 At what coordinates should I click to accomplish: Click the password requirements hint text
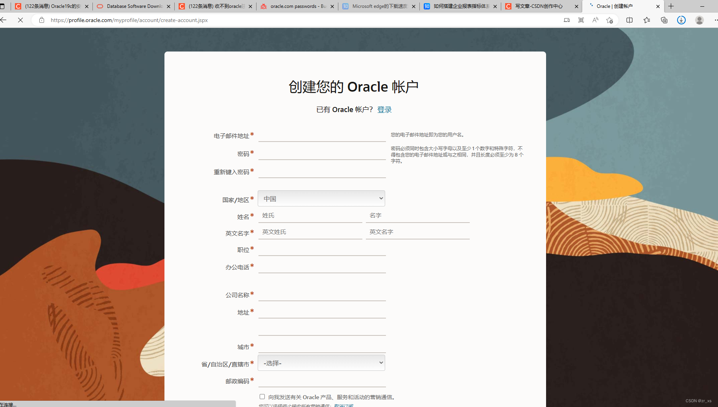[x=457, y=155]
